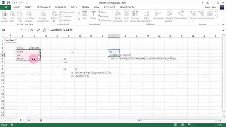Switch to Page Break Preview icon
Viewport: 226px width, 127px height.
pos(189,125)
